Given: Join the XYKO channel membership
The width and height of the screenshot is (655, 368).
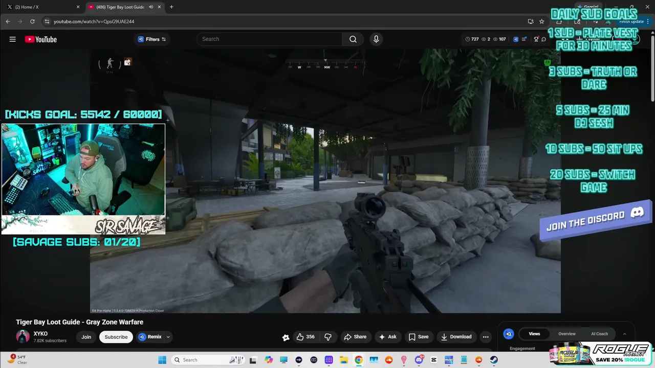Looking at the screenshot, I should tap(86, 337).
